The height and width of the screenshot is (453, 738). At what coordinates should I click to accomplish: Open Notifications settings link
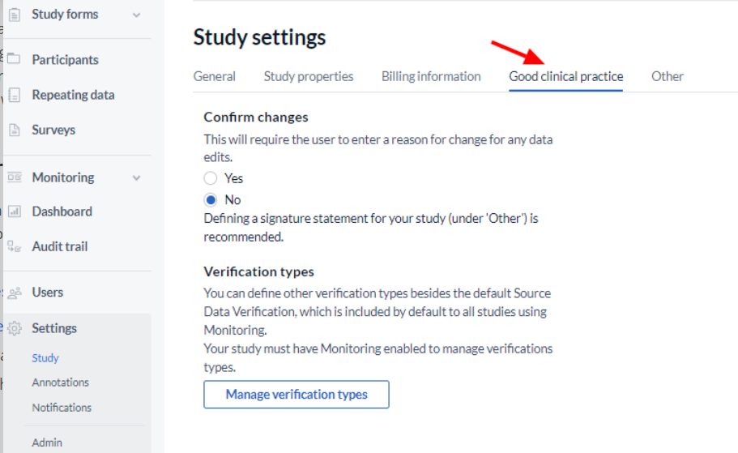[62, 408]
